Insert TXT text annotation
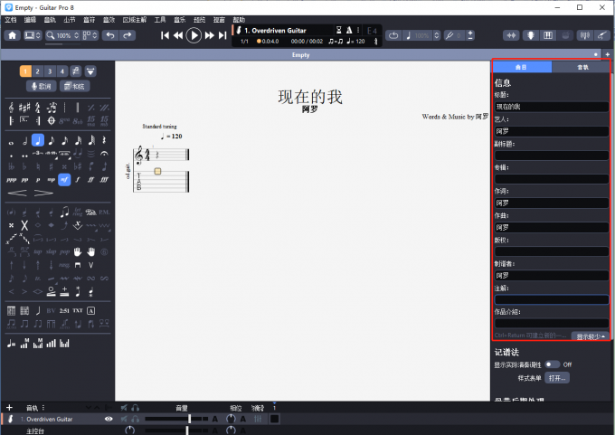615x435 pixels. coord(77,311)
